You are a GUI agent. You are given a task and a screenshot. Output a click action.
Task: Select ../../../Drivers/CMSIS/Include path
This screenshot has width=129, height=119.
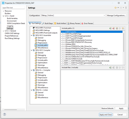pos(72,59)
